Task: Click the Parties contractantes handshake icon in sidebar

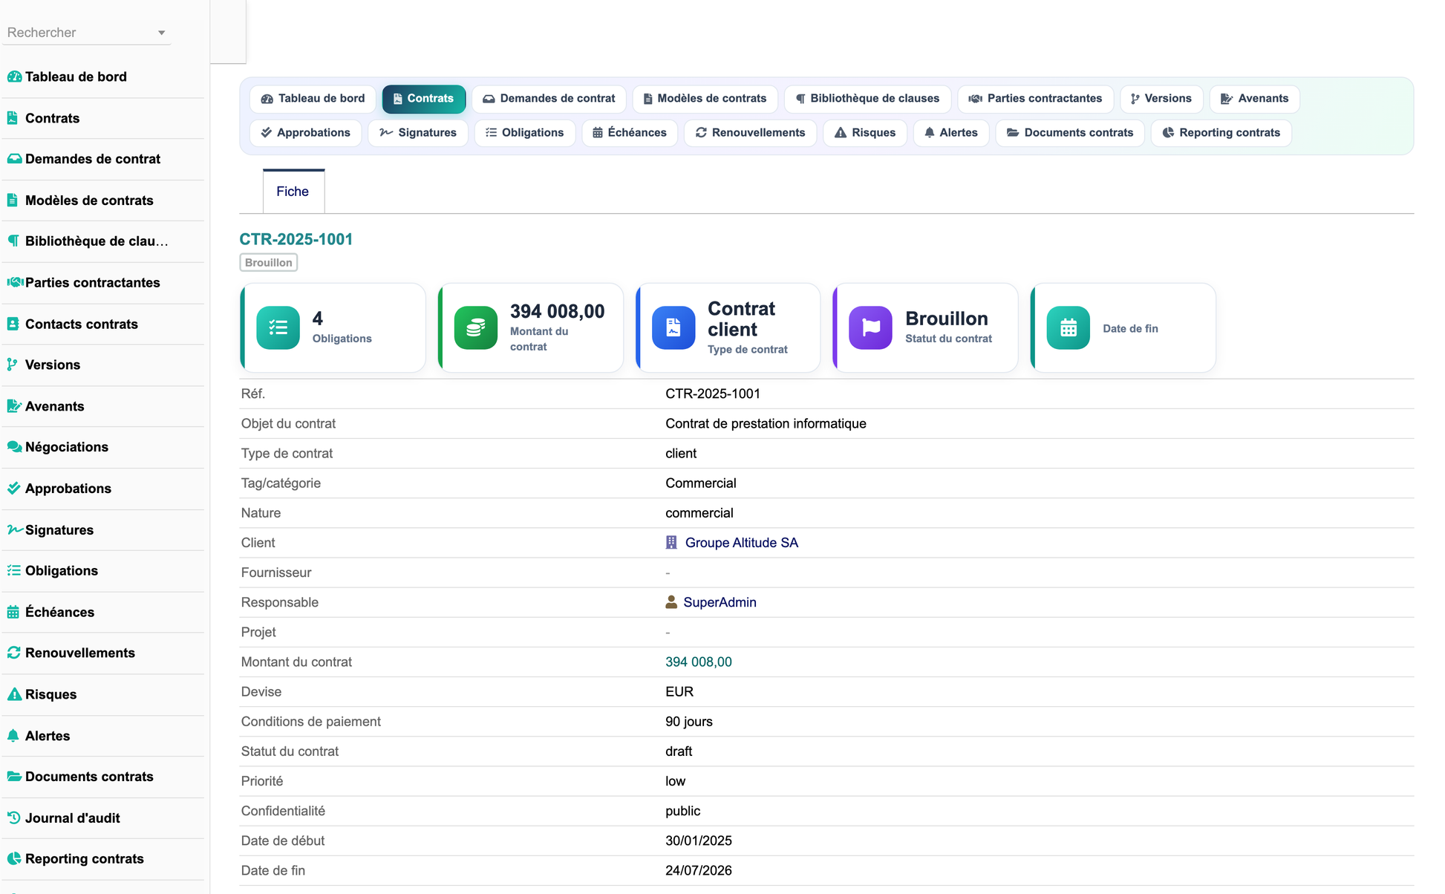Action: coord(15,282)
